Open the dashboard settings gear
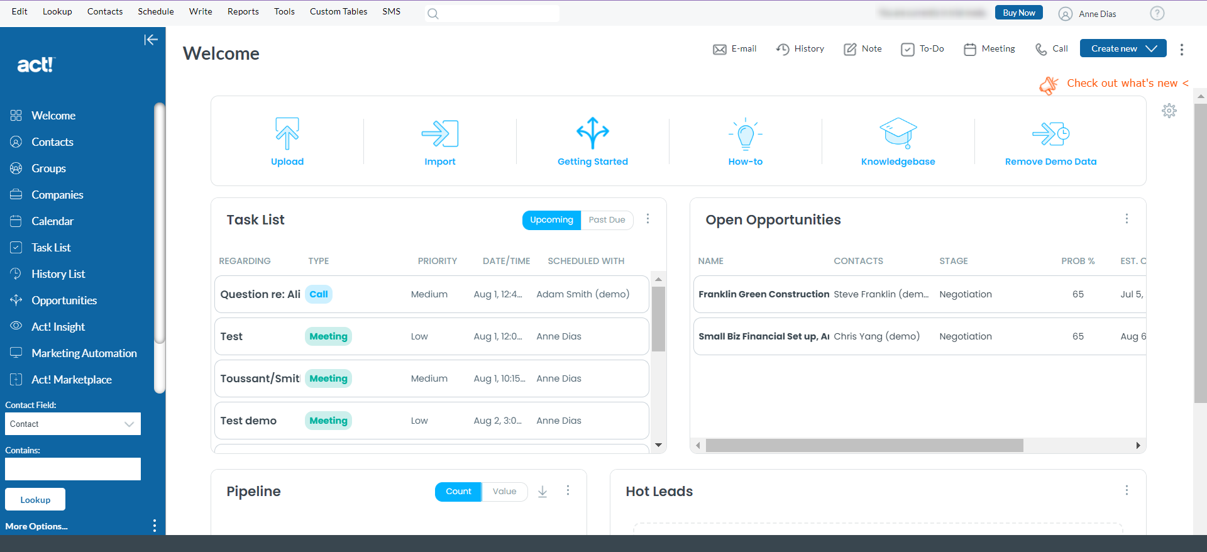Viewport: 1207px width, 552px height. (x=1169, y=111)
